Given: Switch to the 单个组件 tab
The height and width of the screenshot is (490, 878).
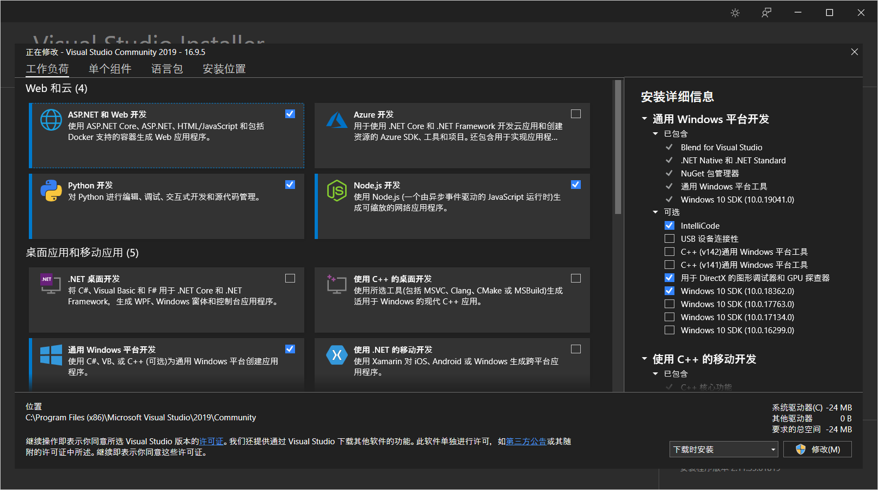Looking at the screenshot, I should 110,69.
